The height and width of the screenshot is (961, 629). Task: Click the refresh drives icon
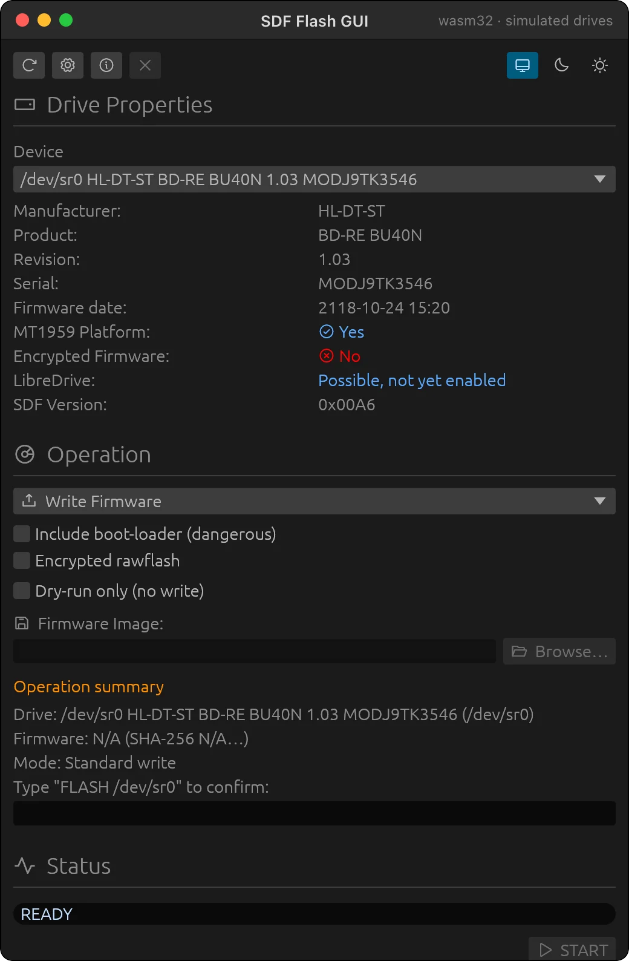coord(29,65)
